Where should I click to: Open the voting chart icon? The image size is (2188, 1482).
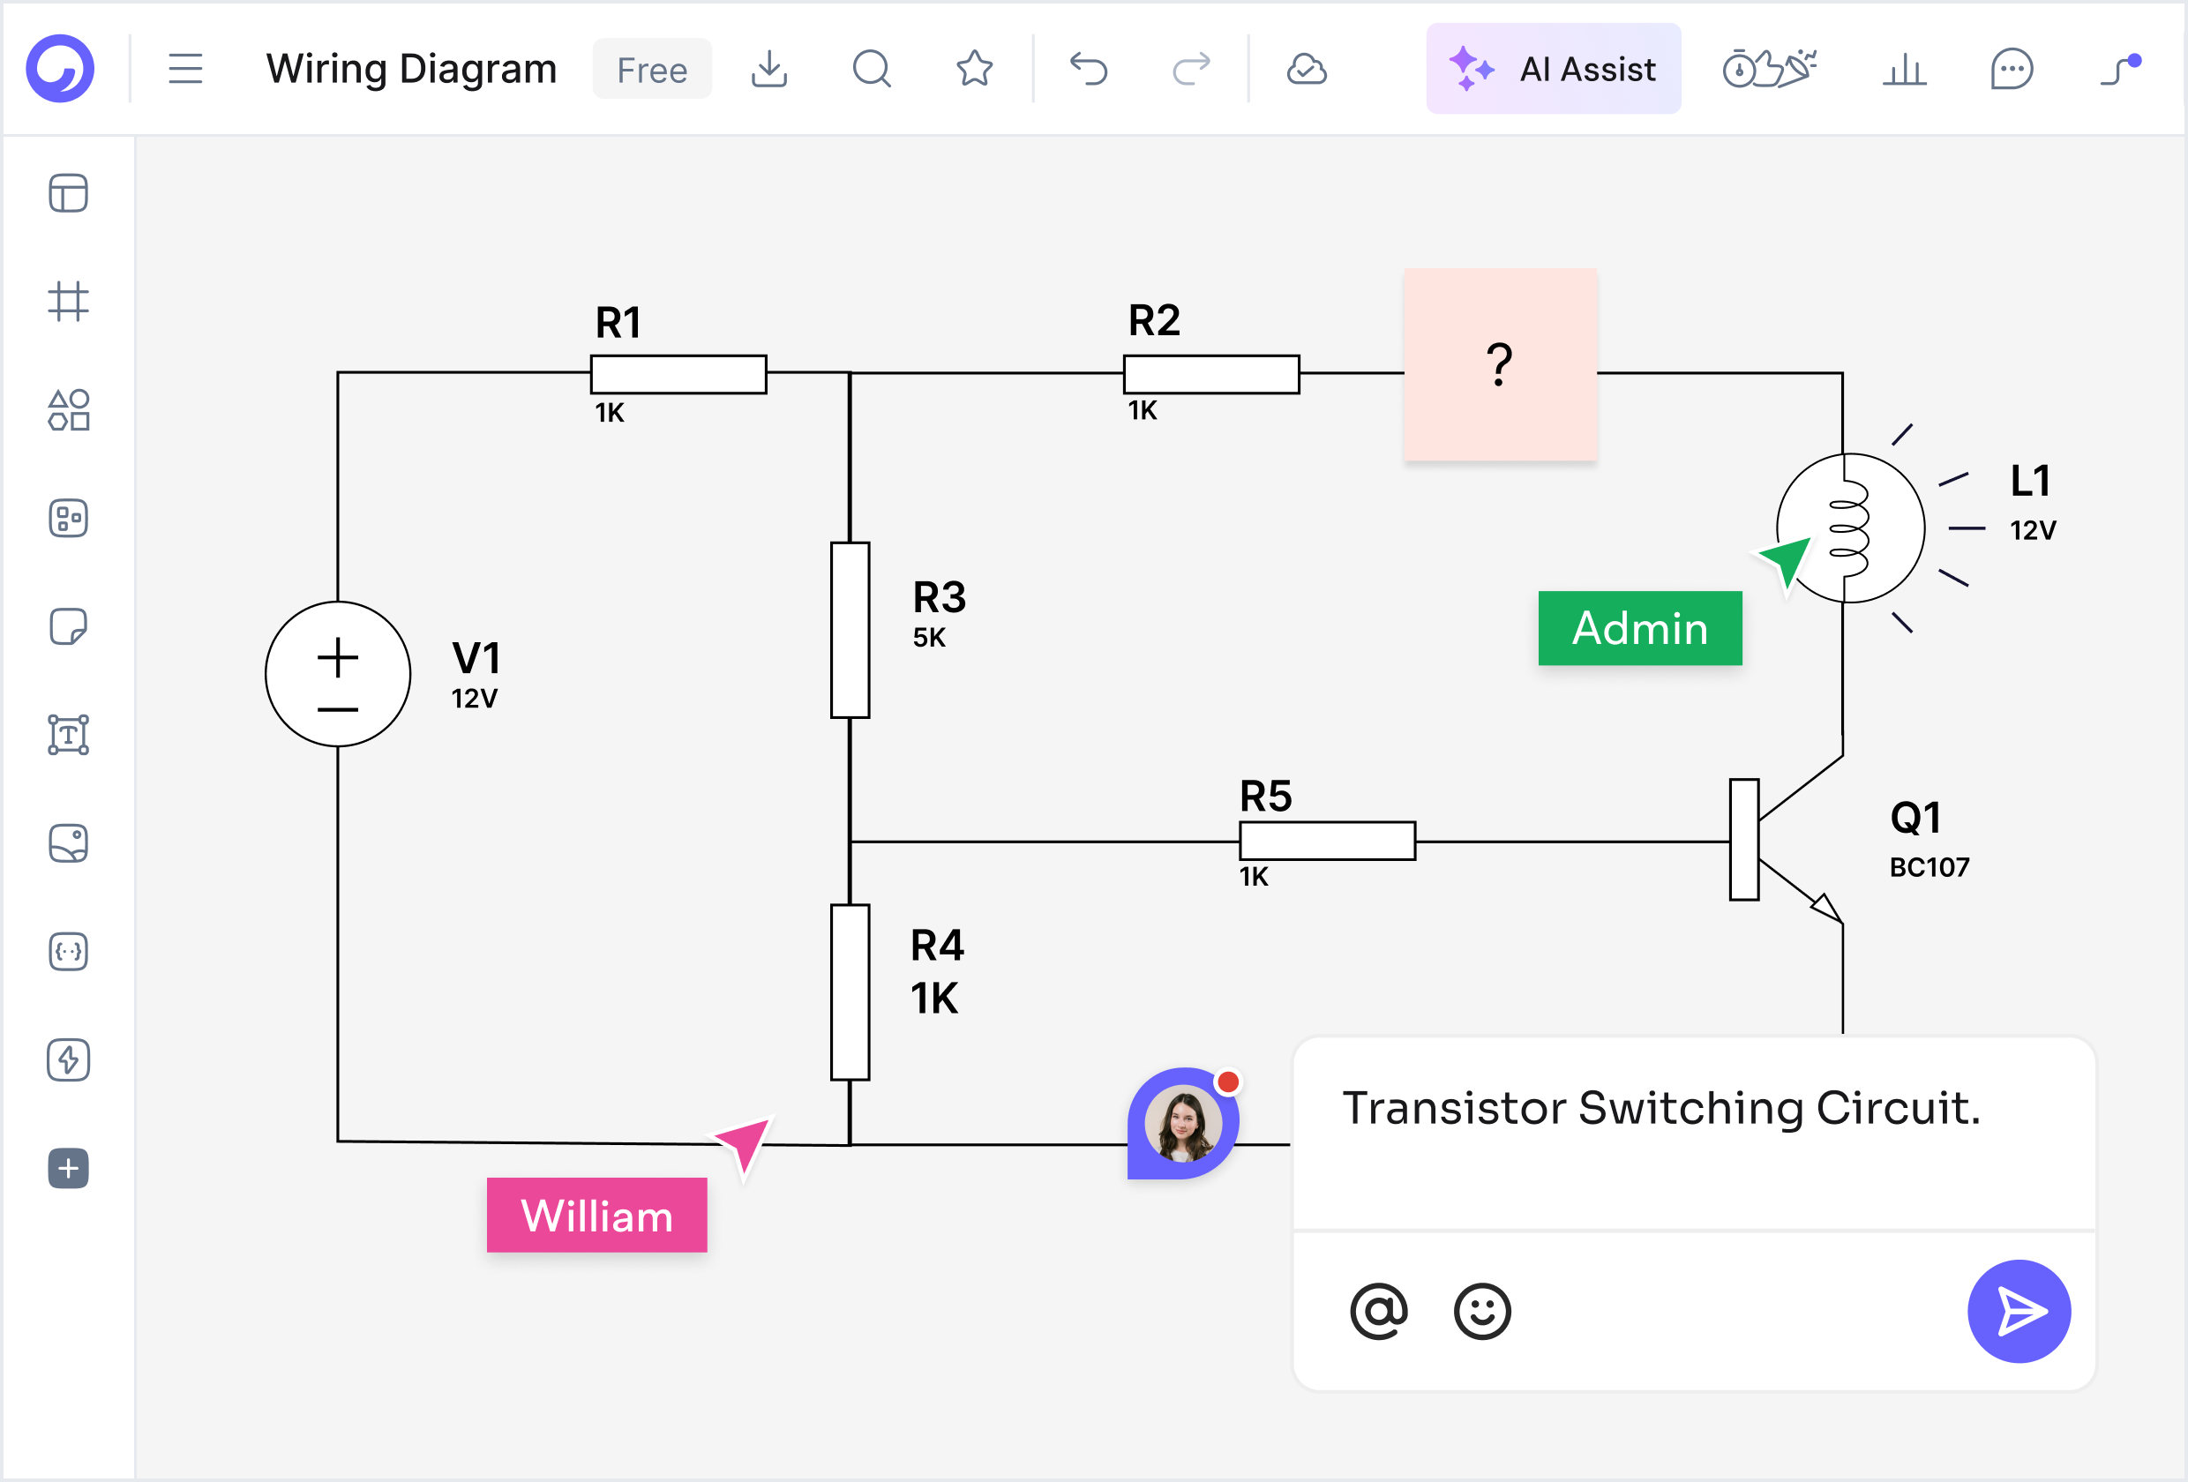1905,69
